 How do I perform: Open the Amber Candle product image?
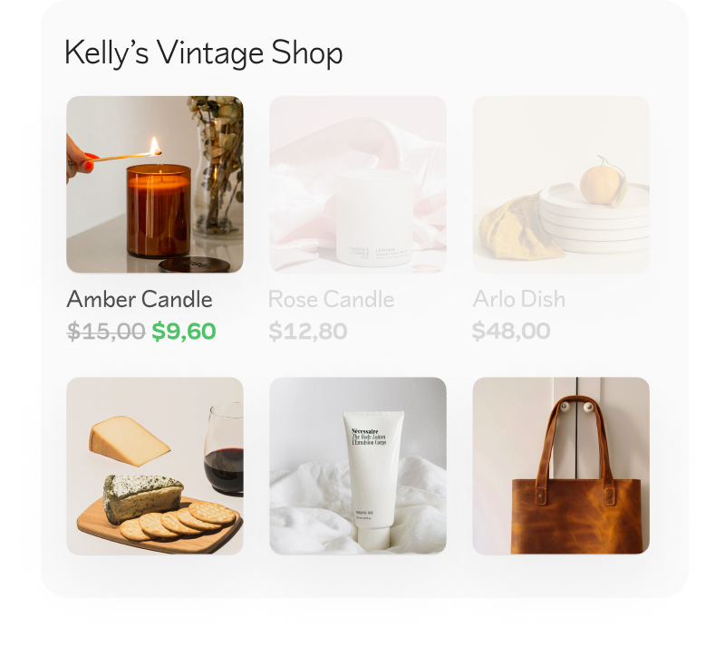tap(155, 185)
